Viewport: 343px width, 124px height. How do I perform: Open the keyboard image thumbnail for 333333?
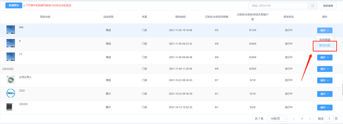pos(10,107)
